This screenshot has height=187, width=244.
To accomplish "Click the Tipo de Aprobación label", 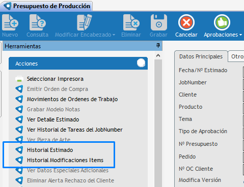I will pos(203,131).
